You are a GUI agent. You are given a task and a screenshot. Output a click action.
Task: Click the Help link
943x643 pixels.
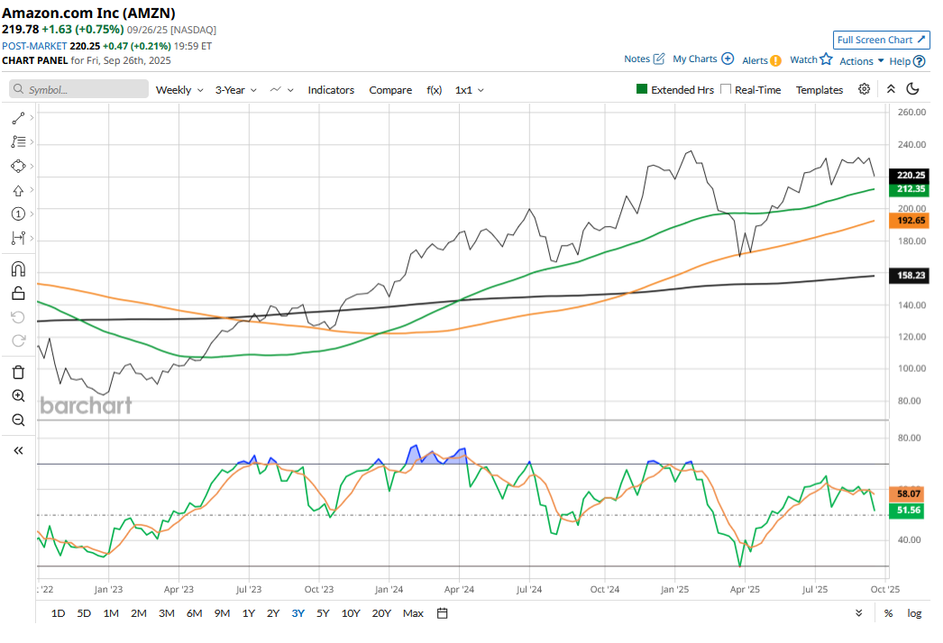point(900,61)
